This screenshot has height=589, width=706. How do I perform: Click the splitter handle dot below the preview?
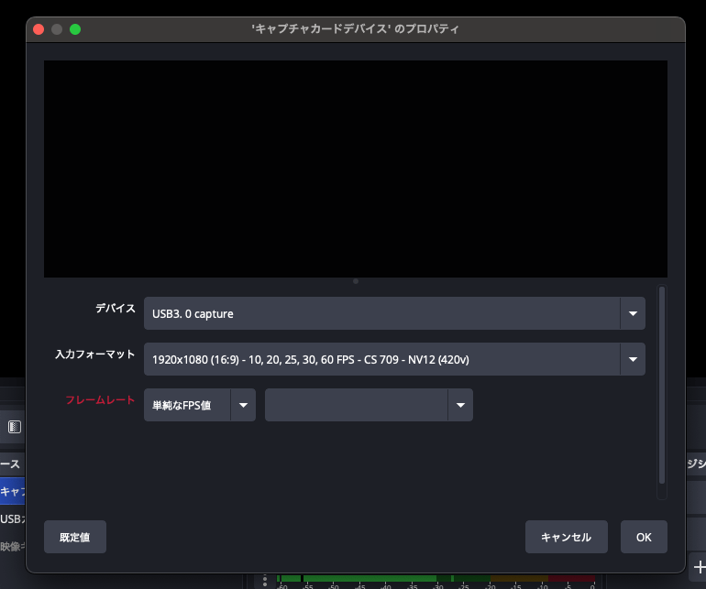coord(356,281)
